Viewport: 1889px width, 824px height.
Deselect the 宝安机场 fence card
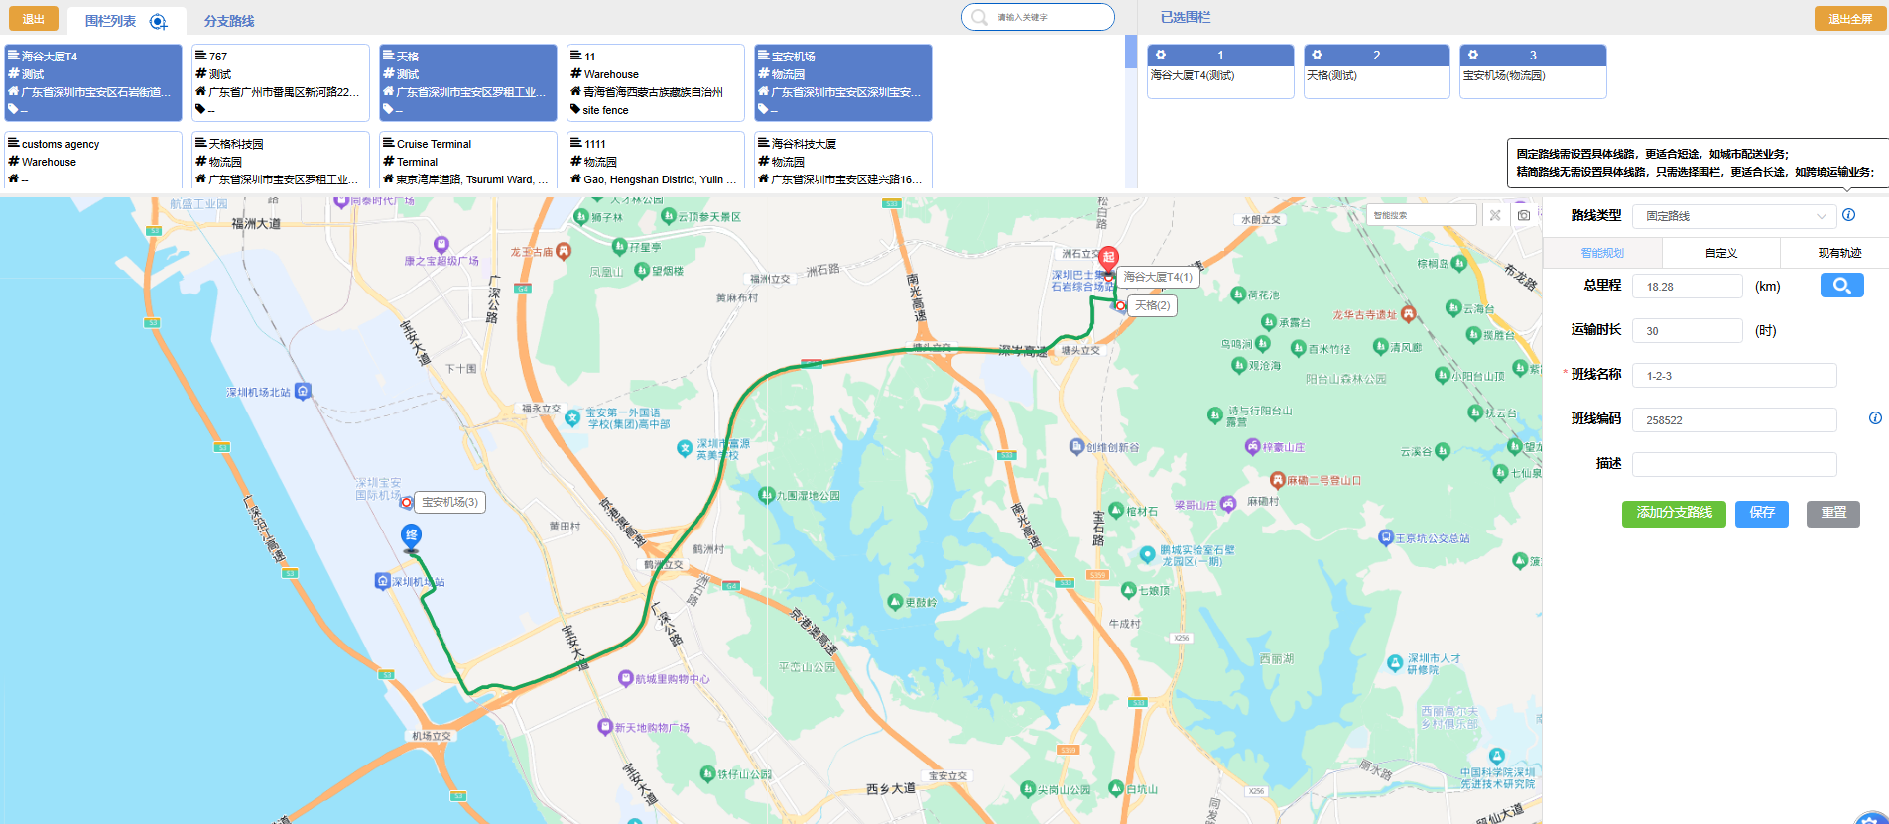842,82
